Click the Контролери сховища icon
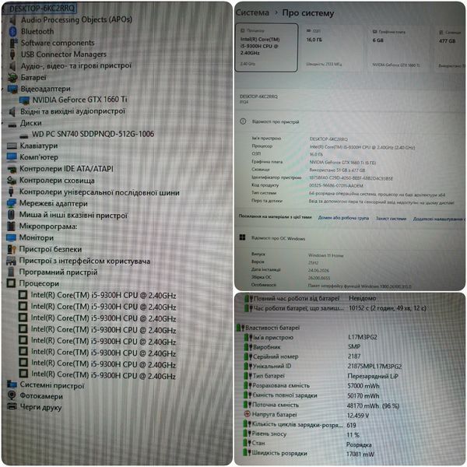The image size is (467, 467). click(12, 181)
